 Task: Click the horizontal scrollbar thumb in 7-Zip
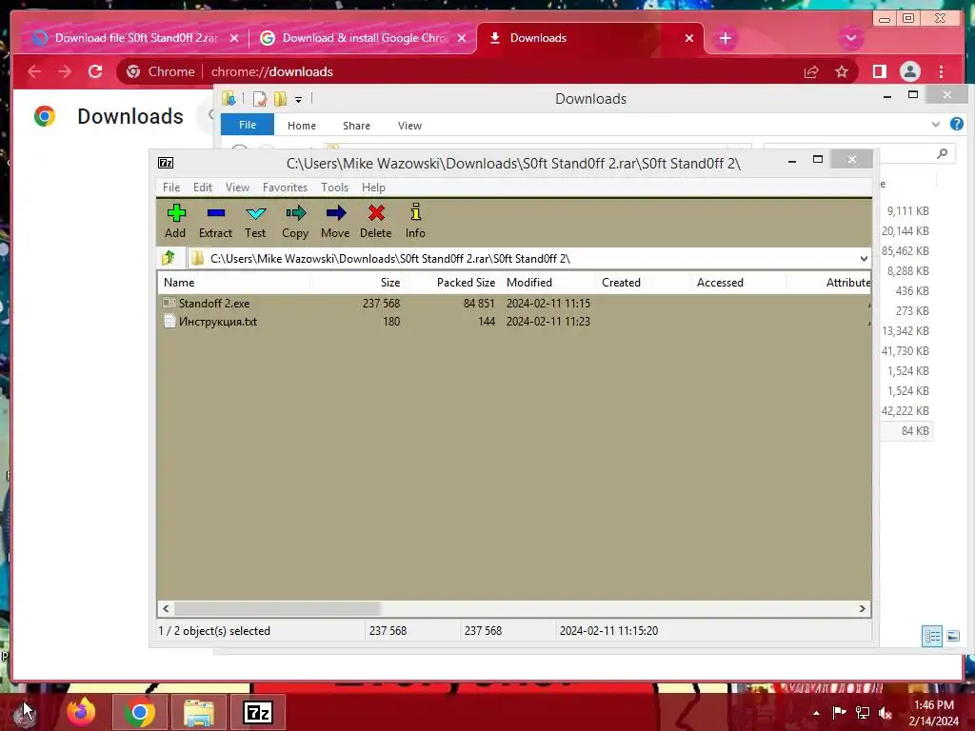click(x=277, y=608)
